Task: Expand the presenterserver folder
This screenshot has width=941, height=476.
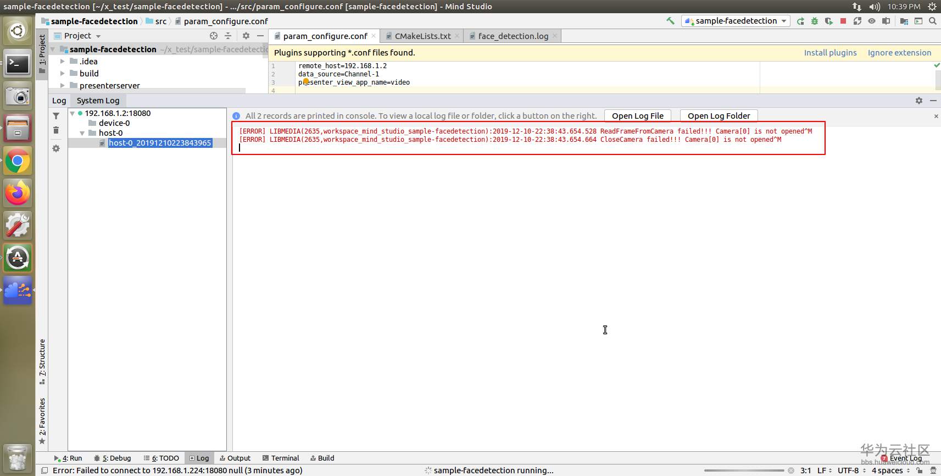Action: tap(63, 86)
